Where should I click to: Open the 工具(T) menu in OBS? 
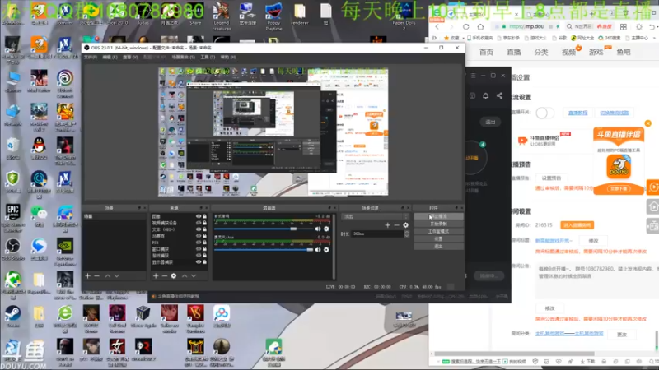[x=208, y=57]
